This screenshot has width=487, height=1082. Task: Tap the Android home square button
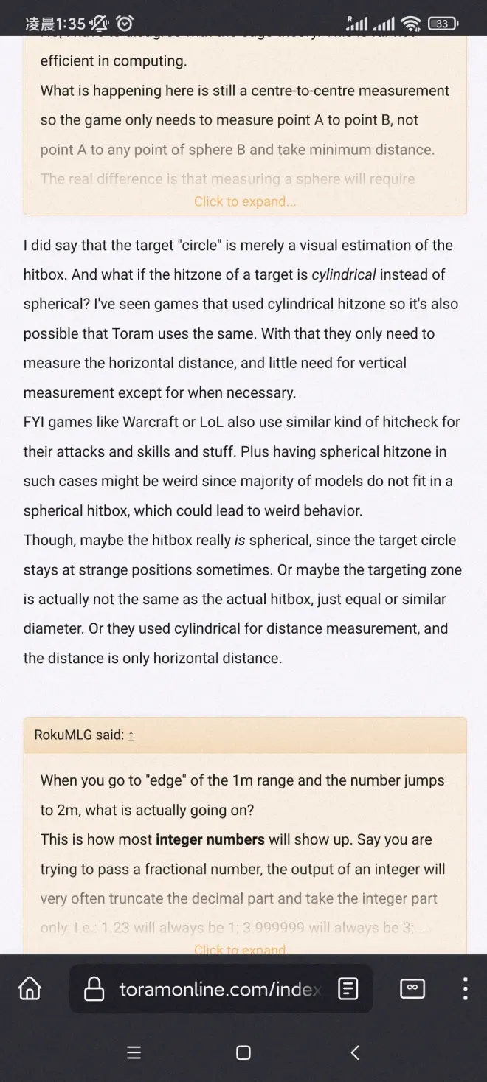click(x=243, y=1052)
